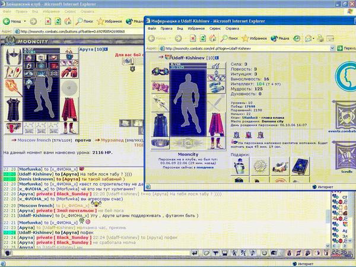Open Избранное star button in Udaff-Kishinev toolbar

tap(255, 39)
